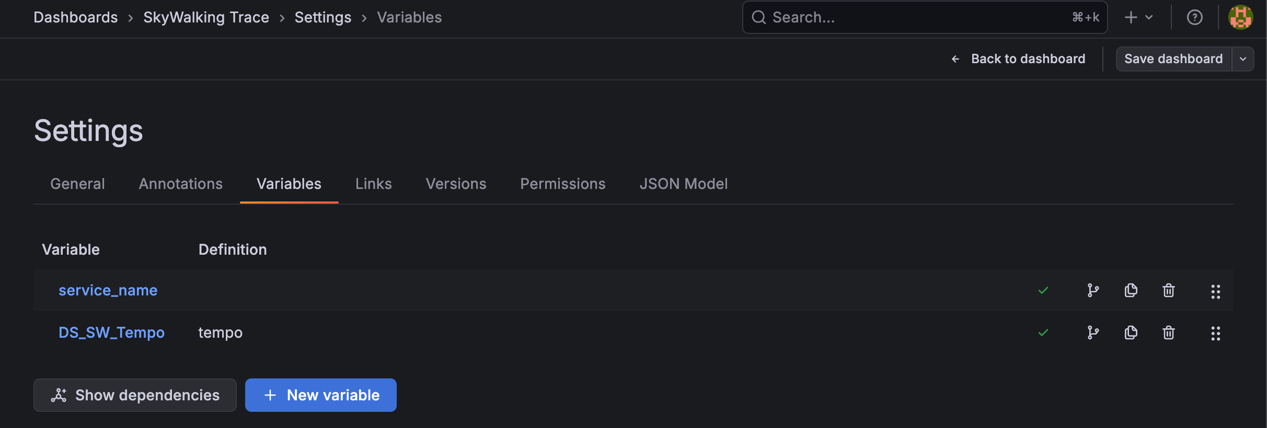The width and height of the screenshot is (1267, 428).
Task: Delete the DS_SW_Tempo variable
Action: pyautogui.click(x=1169, y=332)
